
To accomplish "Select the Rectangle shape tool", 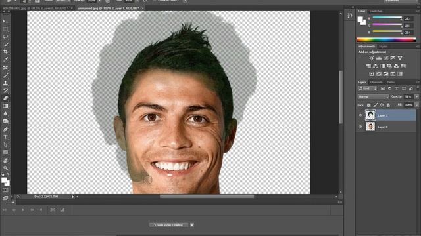I will (x=5, y=153).
